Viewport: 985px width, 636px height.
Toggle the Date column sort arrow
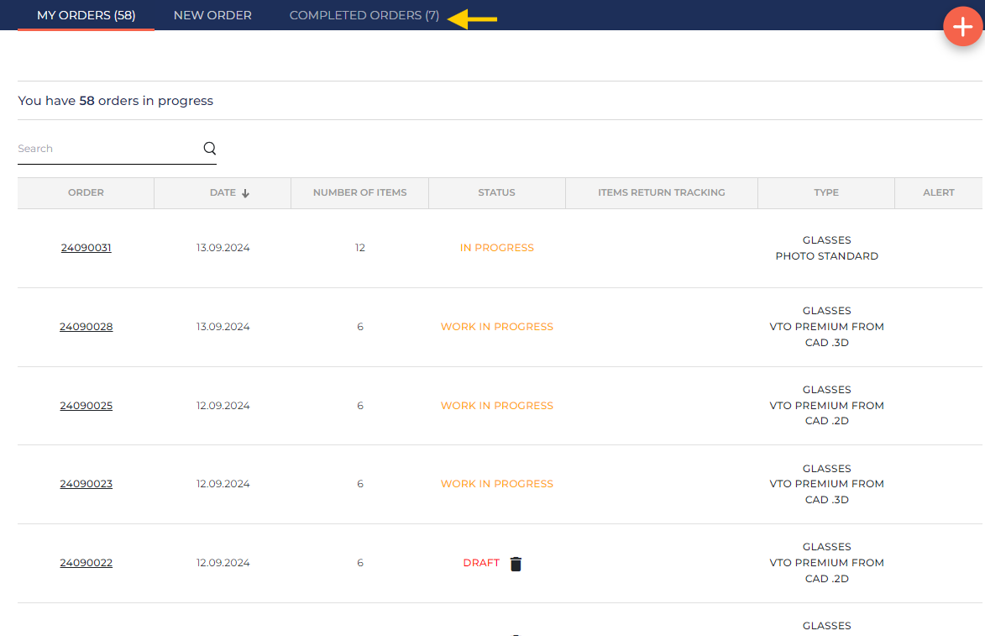(x=245, y=193)
